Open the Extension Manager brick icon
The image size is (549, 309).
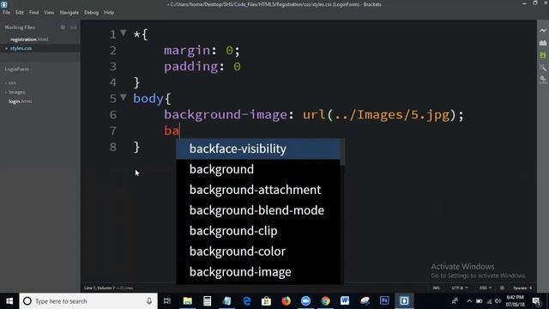[543, 43]
